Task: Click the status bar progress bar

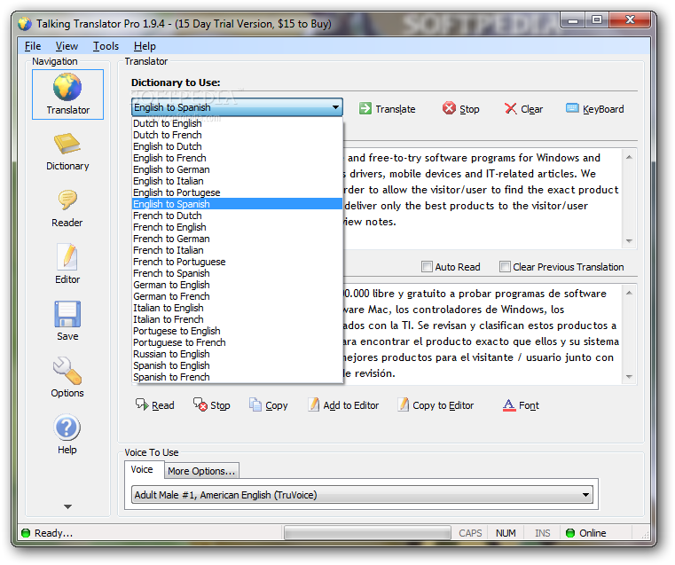Action: 367,533
